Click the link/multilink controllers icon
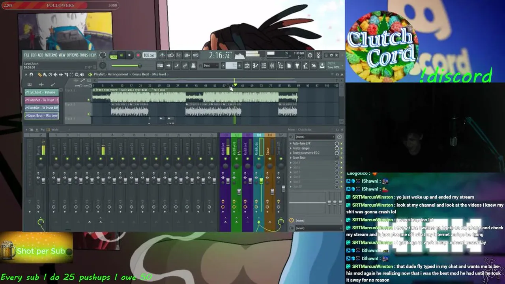Screen dimensions: 505x284 click(x=185, y=65)
